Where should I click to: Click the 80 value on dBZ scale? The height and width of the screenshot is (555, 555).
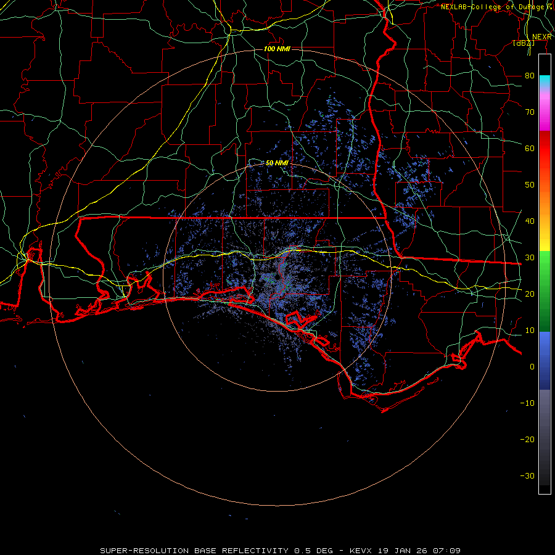point(530,75)
